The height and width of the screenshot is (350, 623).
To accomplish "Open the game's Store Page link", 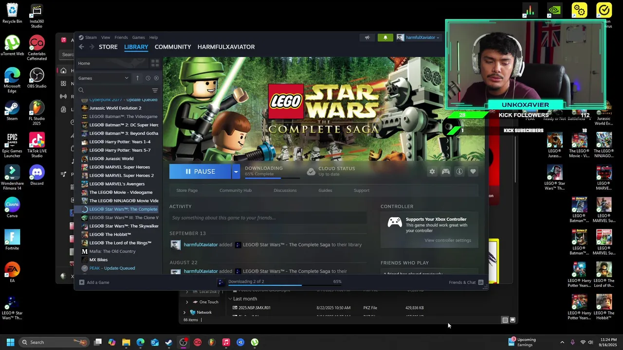I will pos(187,191).
